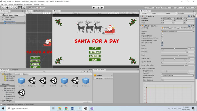Viewport: 197px width, 111px height.
Task: Select the Scale tool
Action: [x=16, y=8]
